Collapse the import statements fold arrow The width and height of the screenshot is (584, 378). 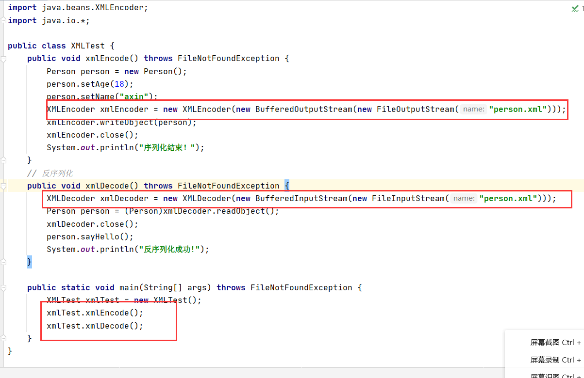click(x=3, y=20)
